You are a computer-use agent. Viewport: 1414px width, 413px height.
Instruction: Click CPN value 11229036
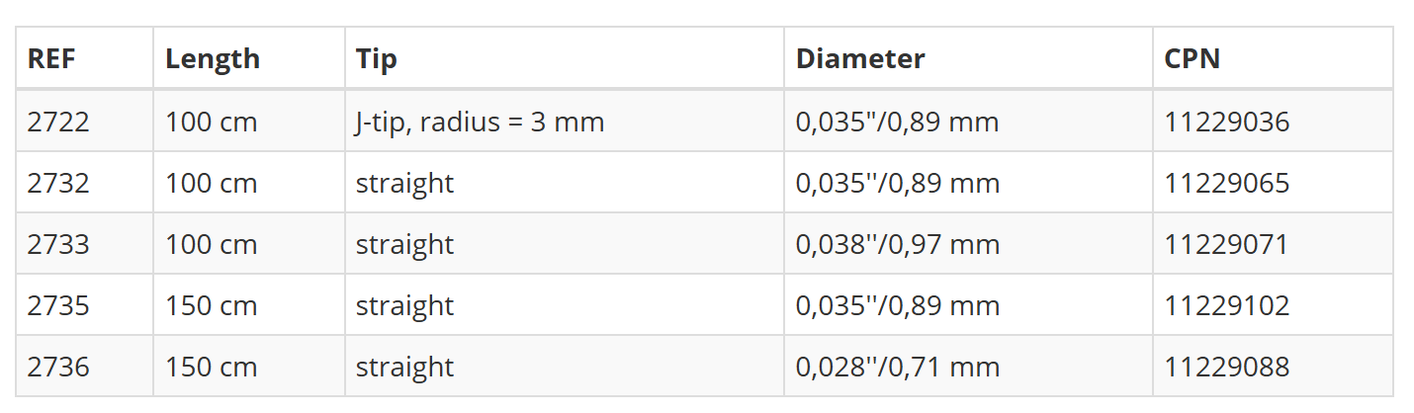coord(1227,123)
